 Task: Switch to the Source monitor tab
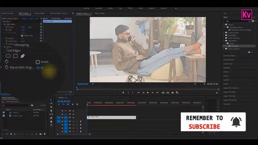(x=8, y=13)
